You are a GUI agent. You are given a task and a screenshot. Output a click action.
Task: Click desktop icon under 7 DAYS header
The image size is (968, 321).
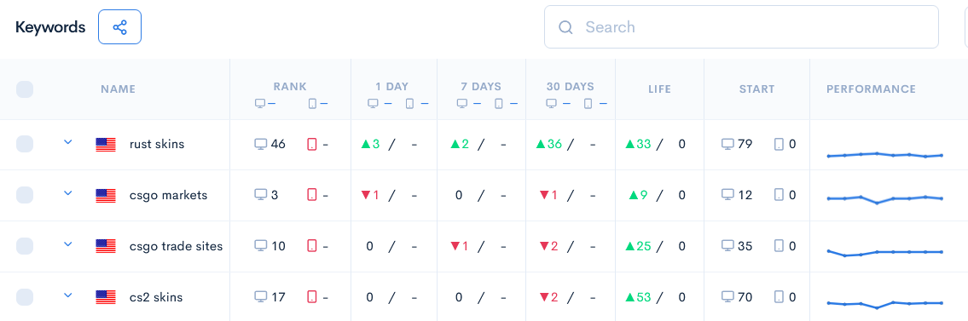[x=461, y=104]
